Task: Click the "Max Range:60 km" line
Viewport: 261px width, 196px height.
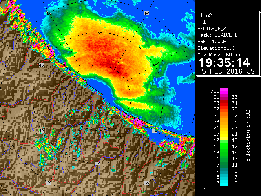Action: point(219,55)
